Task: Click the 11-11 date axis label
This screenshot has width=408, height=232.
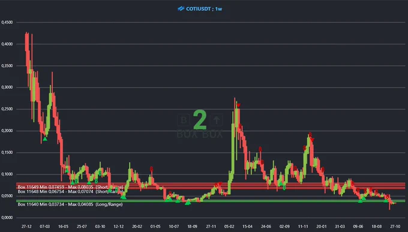Action: pyautogui.click(x=303, y=227)
